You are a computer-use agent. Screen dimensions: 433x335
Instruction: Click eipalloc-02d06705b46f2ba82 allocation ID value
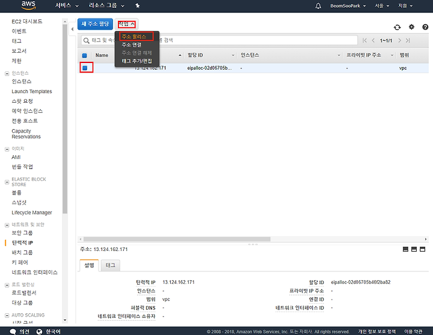[361, 282]
